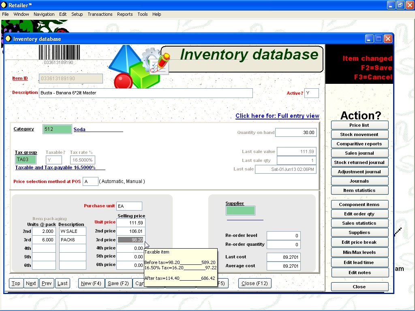The width and height of the screenshot is (415, 311).
Task: Click the Price selection method field
Action: coord(90,181)
